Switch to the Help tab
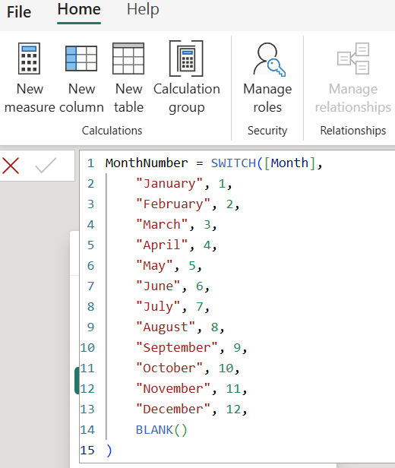 pos(143,10)
